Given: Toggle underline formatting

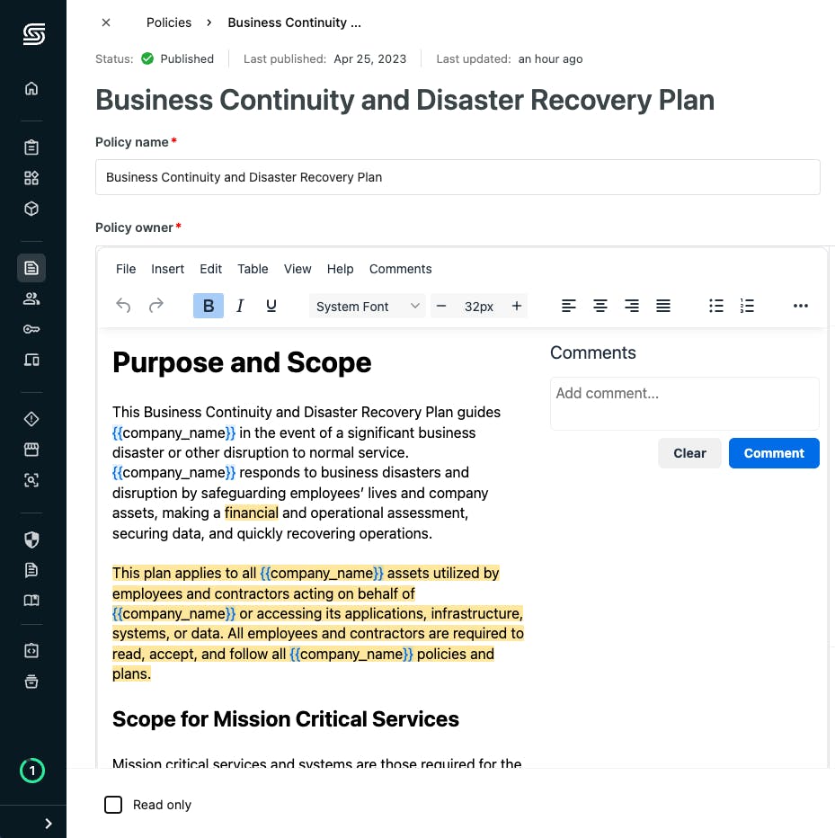Looking at the screenshot, I should [x=271, y=306].
